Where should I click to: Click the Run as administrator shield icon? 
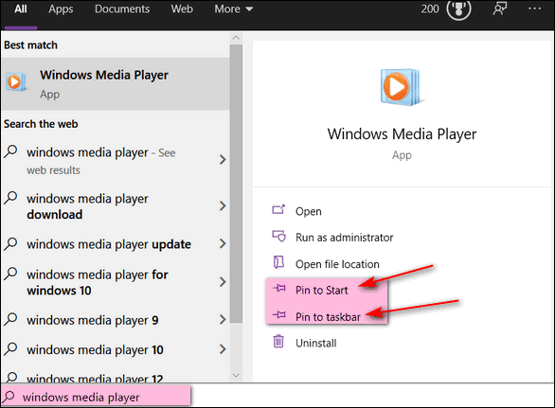[x=278, y=236]
